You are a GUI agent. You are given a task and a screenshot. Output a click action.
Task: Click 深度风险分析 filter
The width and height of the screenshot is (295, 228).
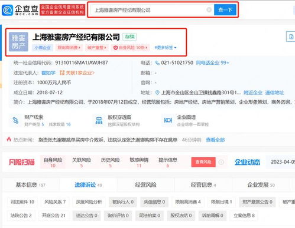pos(89,202)
